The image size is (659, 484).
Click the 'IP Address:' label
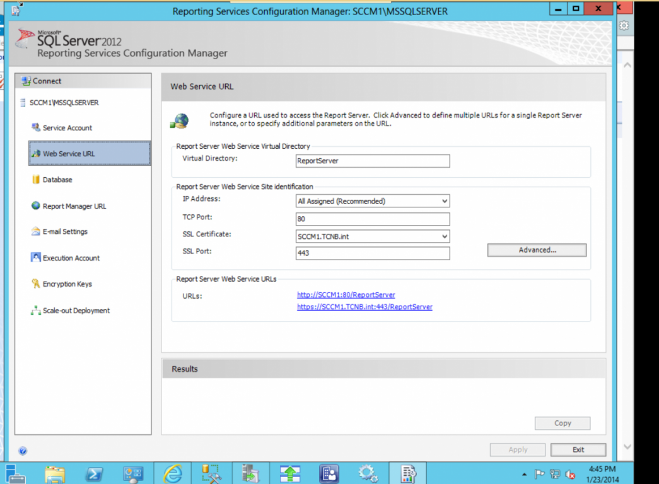tap(201, 199)
